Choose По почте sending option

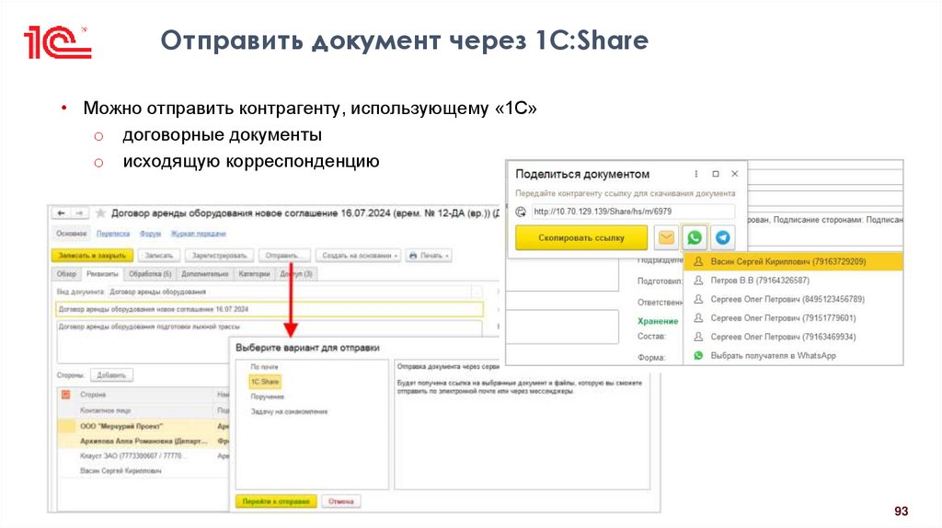[264, 367]
